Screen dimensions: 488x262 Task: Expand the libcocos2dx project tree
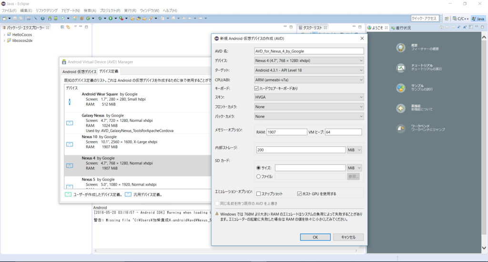4,40
